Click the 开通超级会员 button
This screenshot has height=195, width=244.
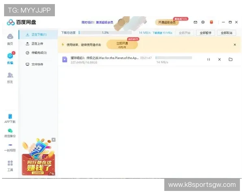[x=167, y=22]
